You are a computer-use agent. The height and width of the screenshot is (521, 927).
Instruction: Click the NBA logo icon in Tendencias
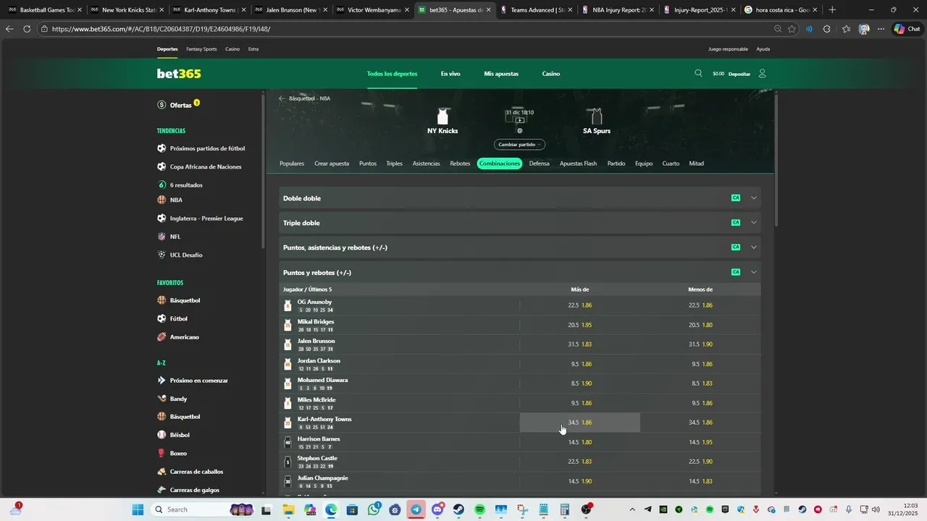coord(162,200)
